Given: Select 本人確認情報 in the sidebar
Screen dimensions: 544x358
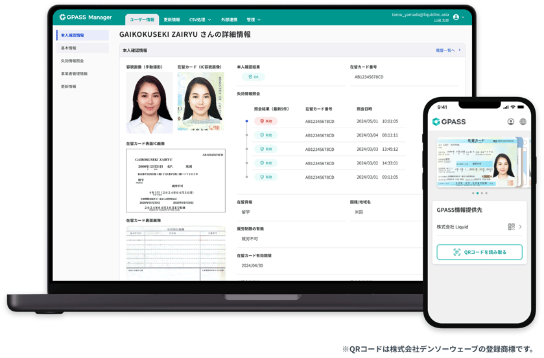Looking at the screenshot, I should pos(82,35).
